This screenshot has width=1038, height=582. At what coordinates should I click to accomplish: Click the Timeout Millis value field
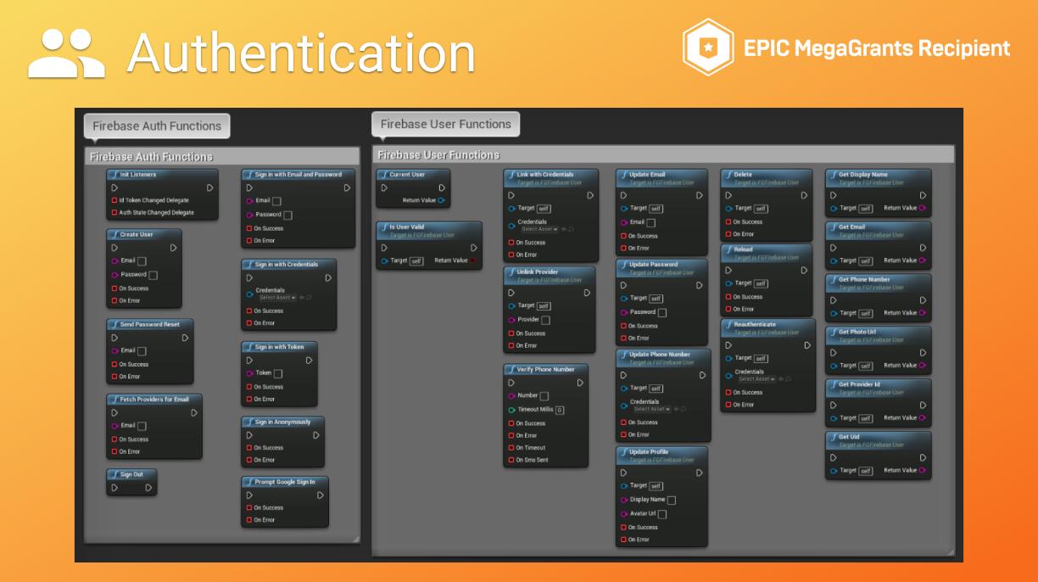(x=560, y=410)
